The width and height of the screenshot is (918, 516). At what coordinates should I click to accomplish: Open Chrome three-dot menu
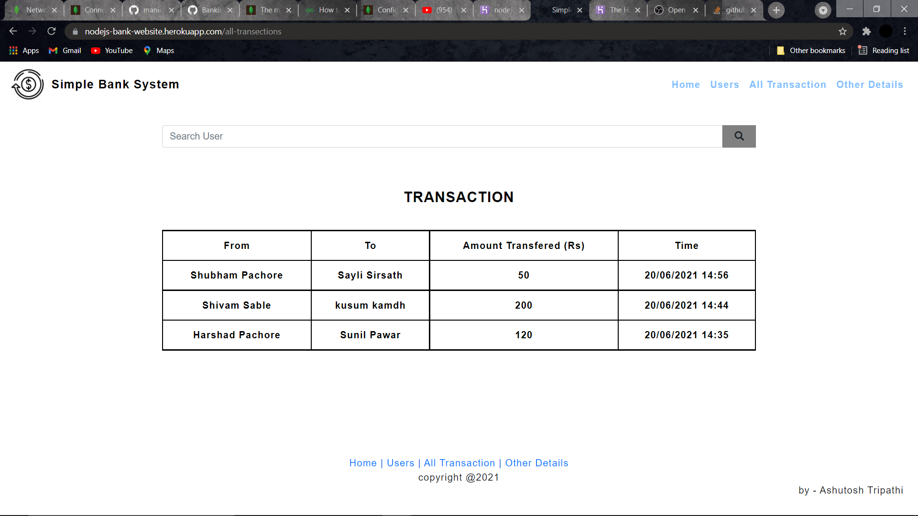(905, 32)
